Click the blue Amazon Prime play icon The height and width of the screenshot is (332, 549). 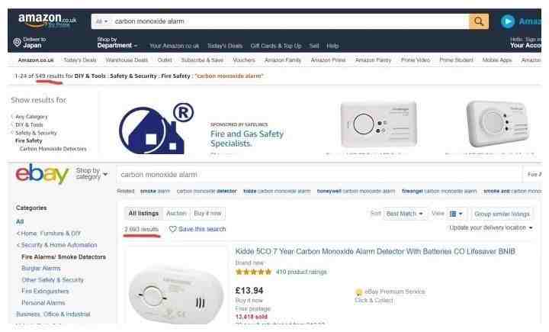pos(508,21)
